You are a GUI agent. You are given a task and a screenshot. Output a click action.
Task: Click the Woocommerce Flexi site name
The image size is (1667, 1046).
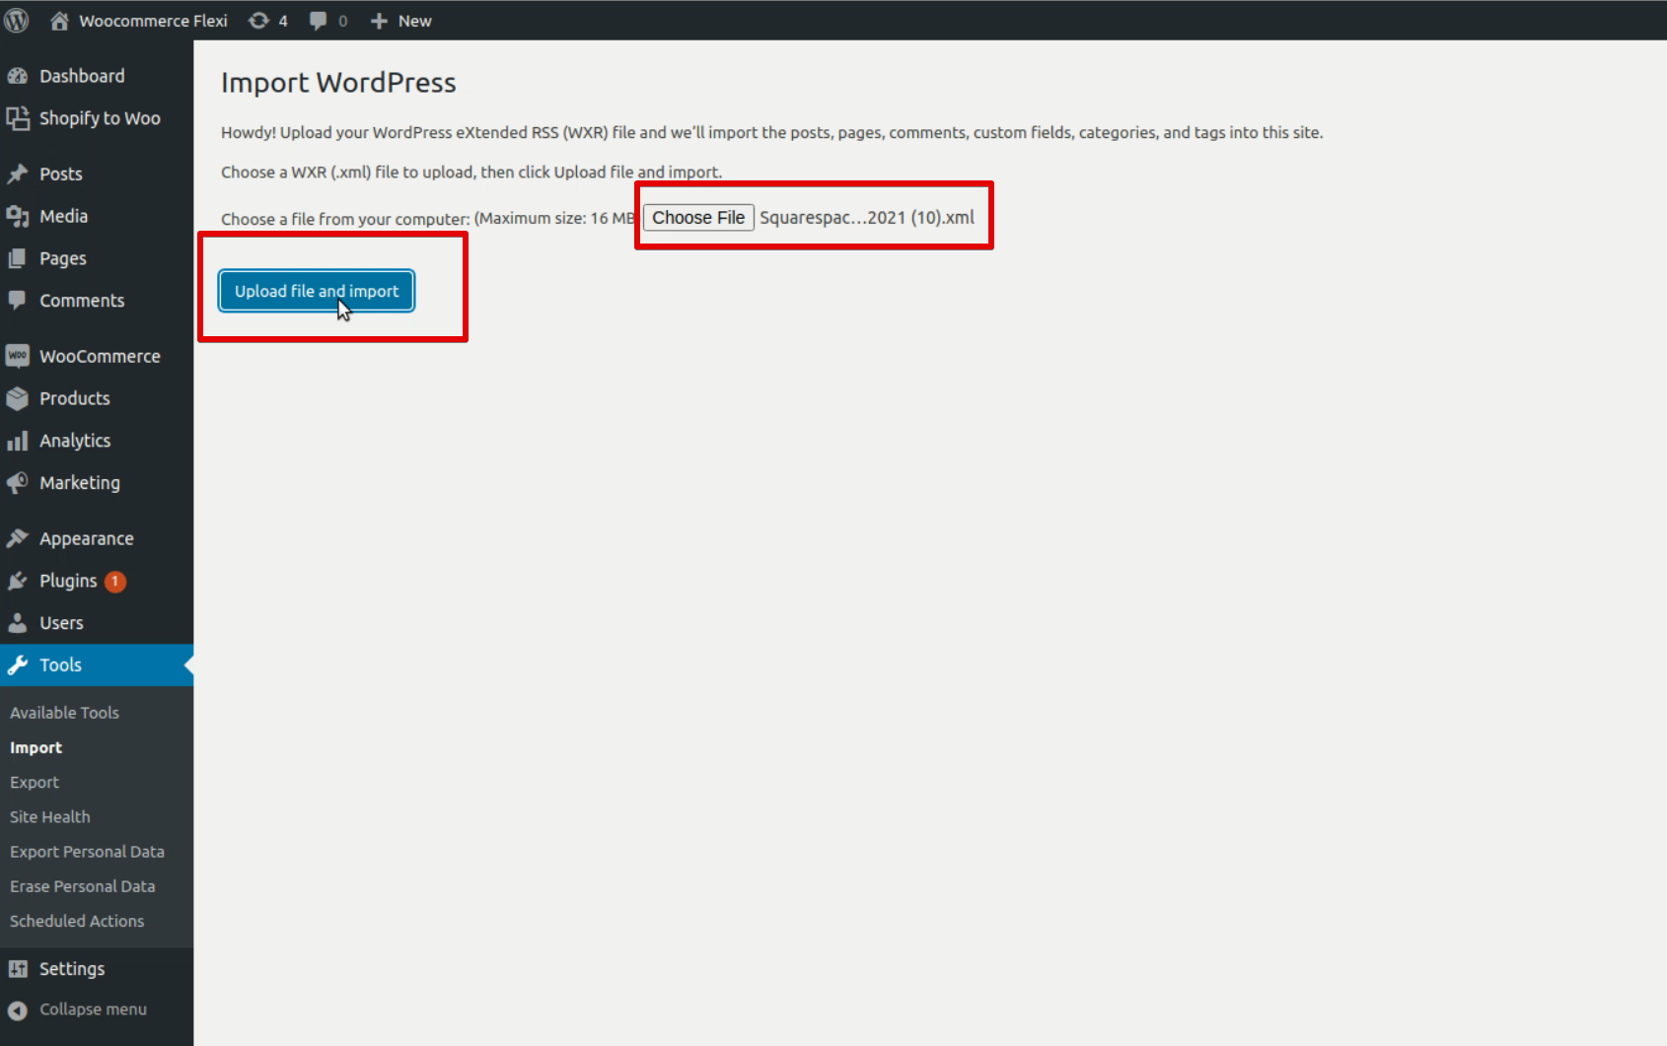point(153,21)
